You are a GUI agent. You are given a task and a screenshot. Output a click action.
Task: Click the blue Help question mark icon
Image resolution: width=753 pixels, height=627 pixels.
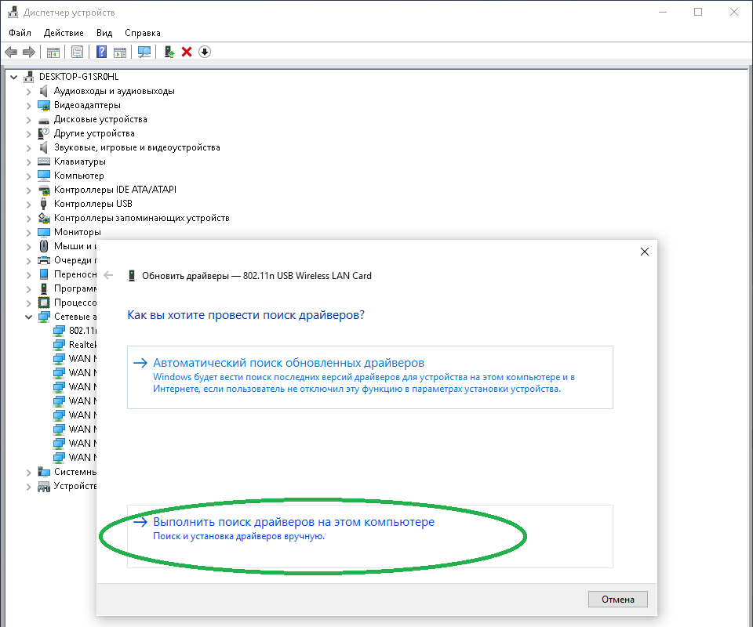[x=101, y=51]
